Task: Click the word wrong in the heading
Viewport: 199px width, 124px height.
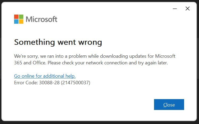Action: [x=90, y=43]
